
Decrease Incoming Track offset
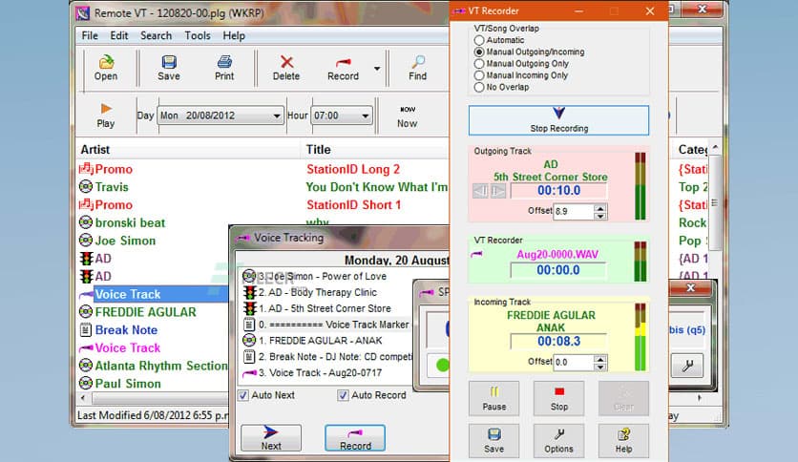(x=600, y=367)
